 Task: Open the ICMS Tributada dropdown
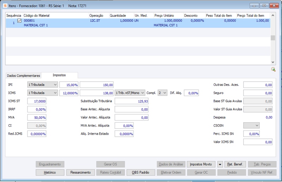tap(42, 93)
